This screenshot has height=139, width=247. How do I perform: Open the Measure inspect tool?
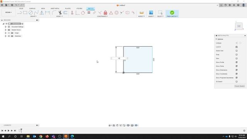point(142,13)
